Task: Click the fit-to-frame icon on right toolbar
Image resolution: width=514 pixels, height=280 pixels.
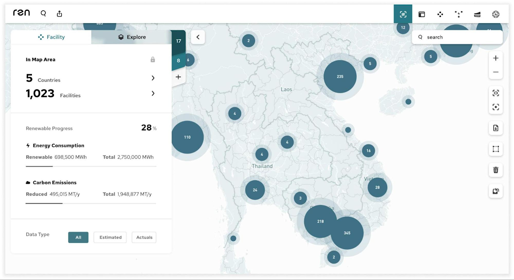Action: pos(495,93)
